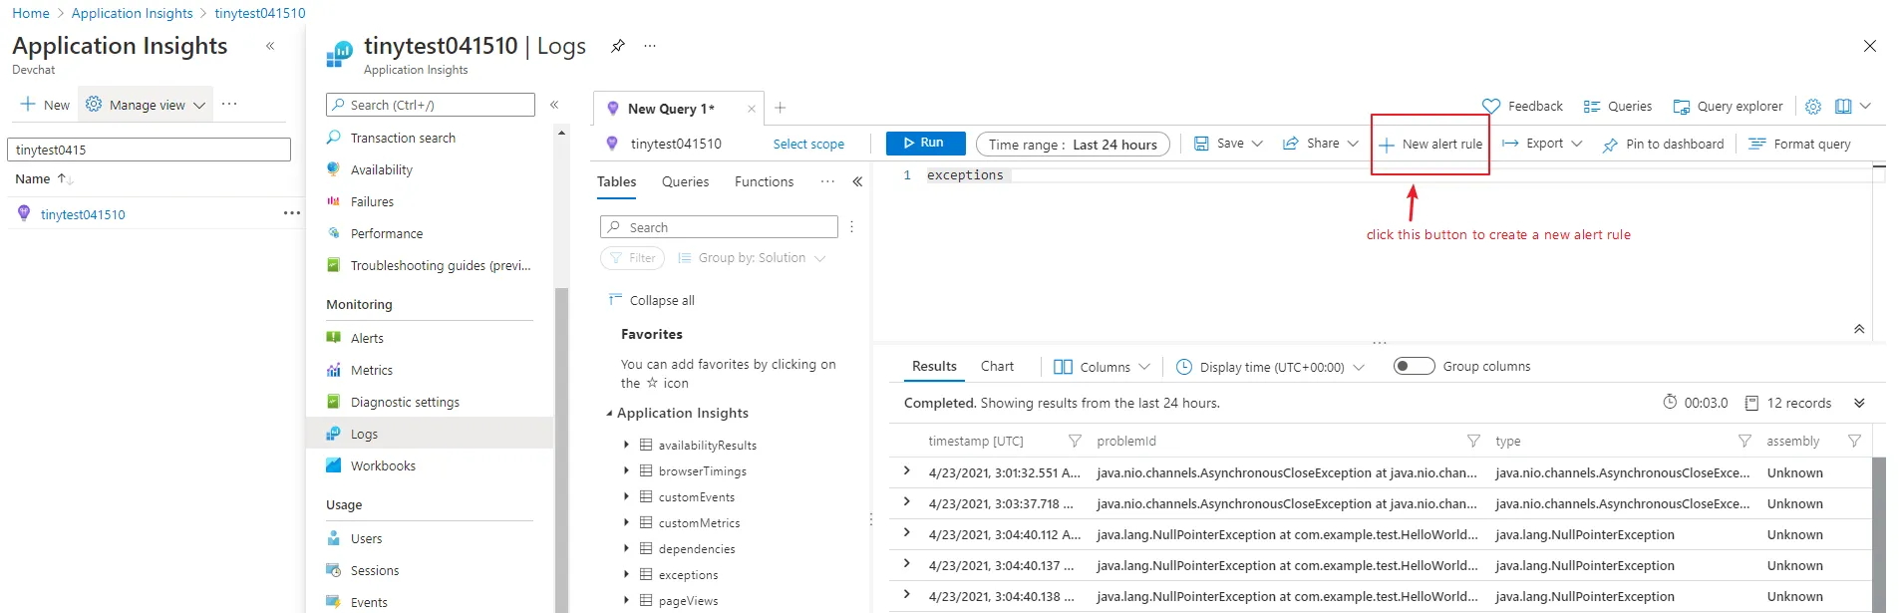Open Users under Usage
The image size is (1899, 613).
pyautogui.click(x=366, y=538)
